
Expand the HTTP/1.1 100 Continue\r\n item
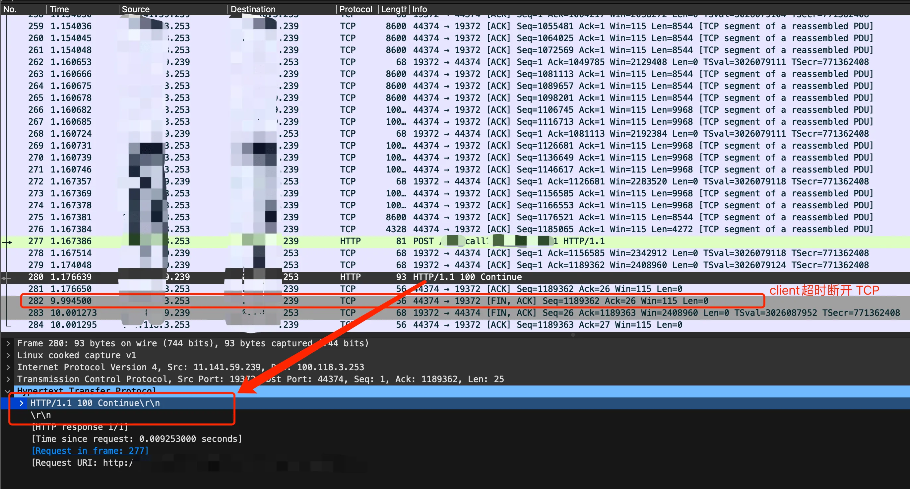(x=22, y=403)
